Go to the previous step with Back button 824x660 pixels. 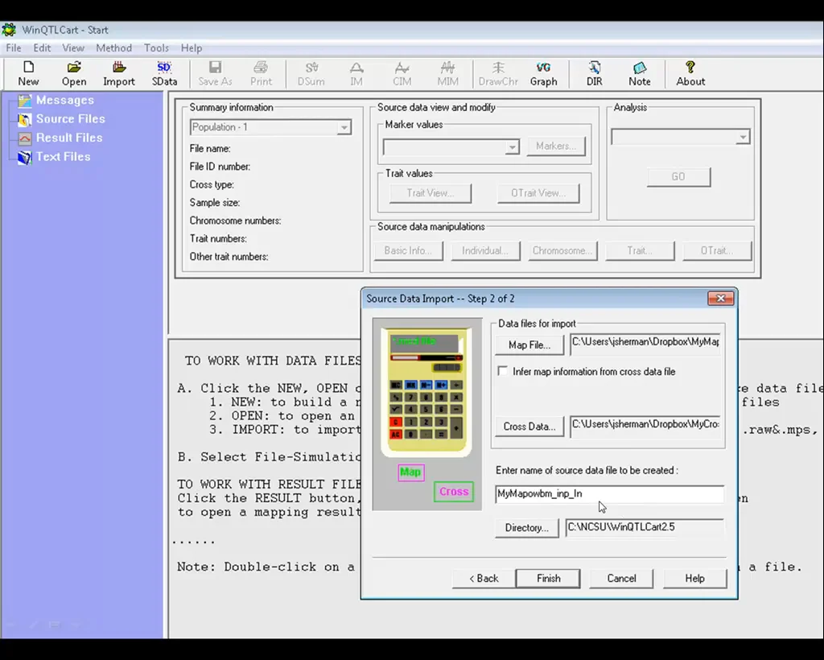click(x=484, y=578)
